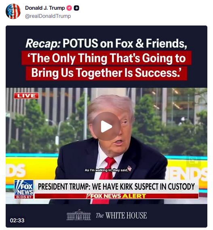The height and width of the screenshot is (230, 213).
Task: Click the pink verified checkmark badge
Action: coord(69,8)
